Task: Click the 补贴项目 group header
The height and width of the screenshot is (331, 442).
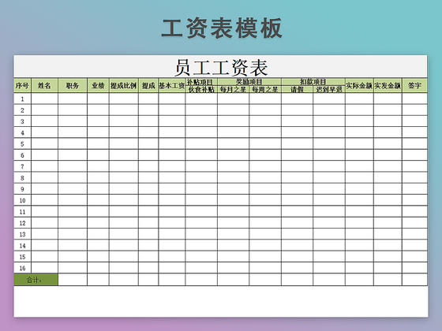Action: tap(201, 82)
